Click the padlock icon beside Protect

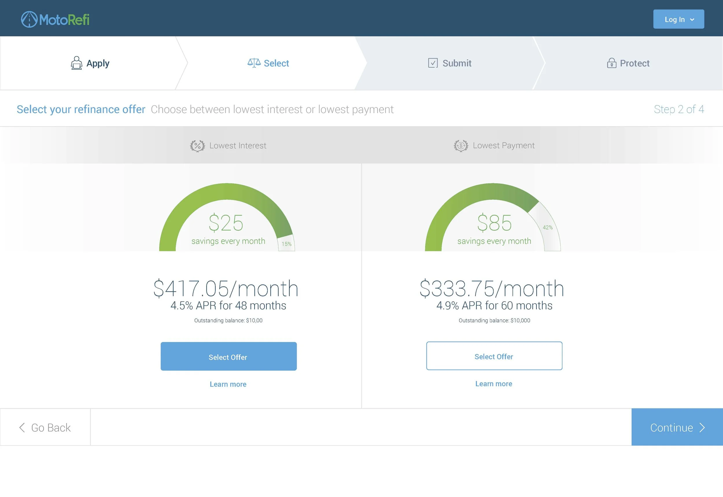(612, 63)
